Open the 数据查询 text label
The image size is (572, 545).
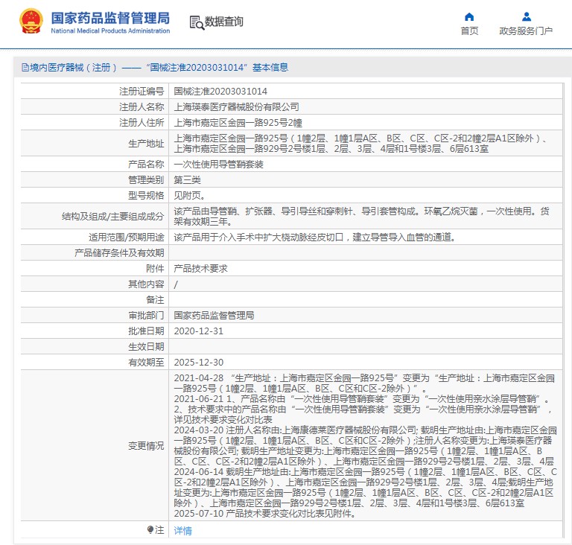coord(224,22)
